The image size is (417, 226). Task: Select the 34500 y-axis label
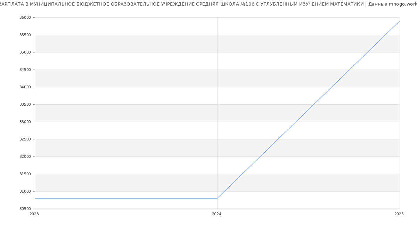coord(25,70)
